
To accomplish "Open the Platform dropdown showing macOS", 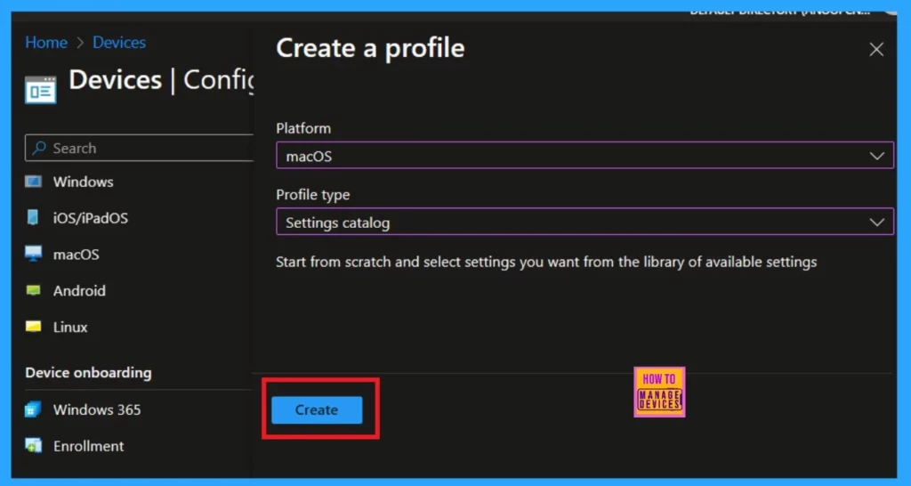I will (x=584, y=155).
